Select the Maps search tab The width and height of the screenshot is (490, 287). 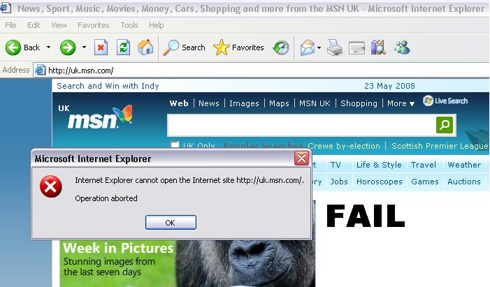coord(279,103)
